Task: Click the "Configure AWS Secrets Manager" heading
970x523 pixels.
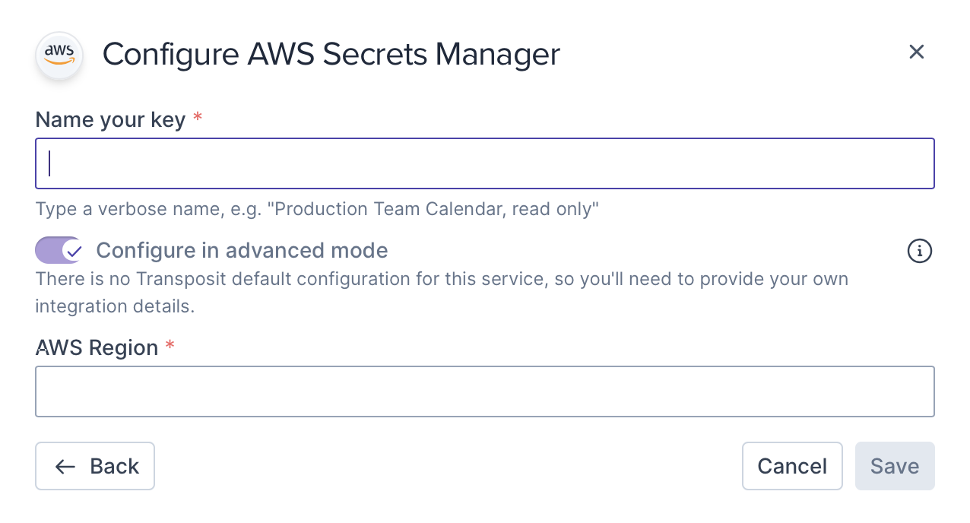Action: 331,54
